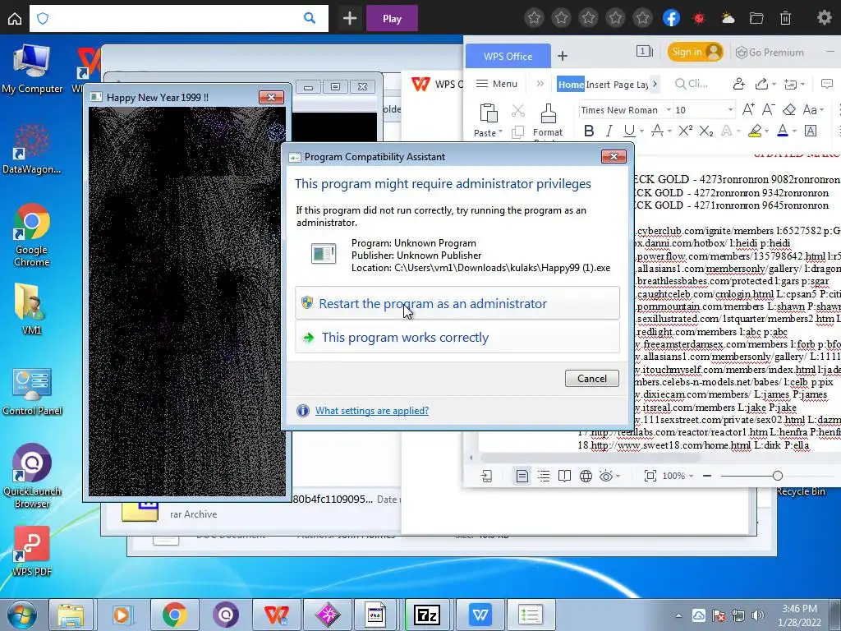The height and width of the screenshot is (631, 841).
Task: Click Go Premium in WPS
Action: coord(770,52)
